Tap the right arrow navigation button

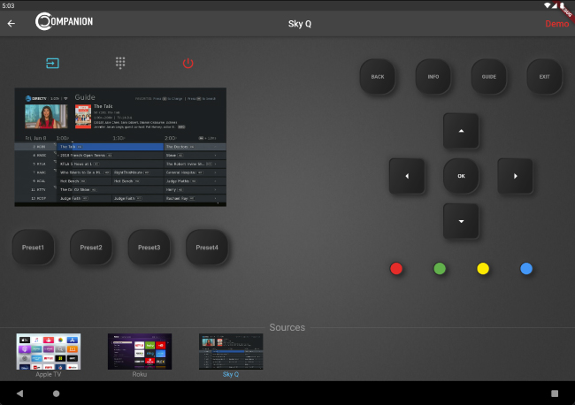(515, 176)
